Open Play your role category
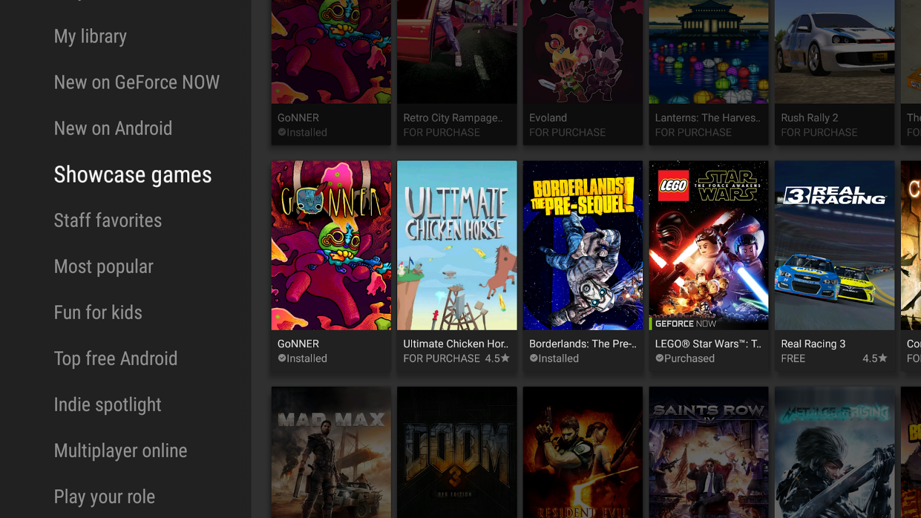Viewport: 921px width, 518px height. (x=104, y=497)
